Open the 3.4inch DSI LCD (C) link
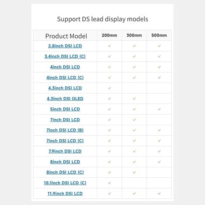 coord(65,56)
